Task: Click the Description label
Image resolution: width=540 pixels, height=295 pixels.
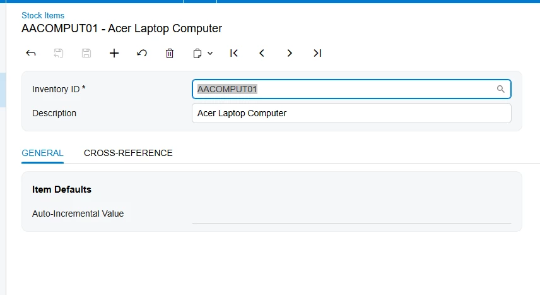Action: 54,113
